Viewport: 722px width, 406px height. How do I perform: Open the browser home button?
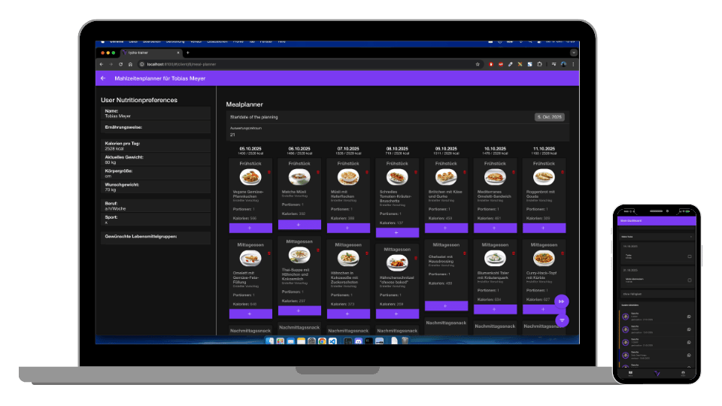[x=130, y=65]
